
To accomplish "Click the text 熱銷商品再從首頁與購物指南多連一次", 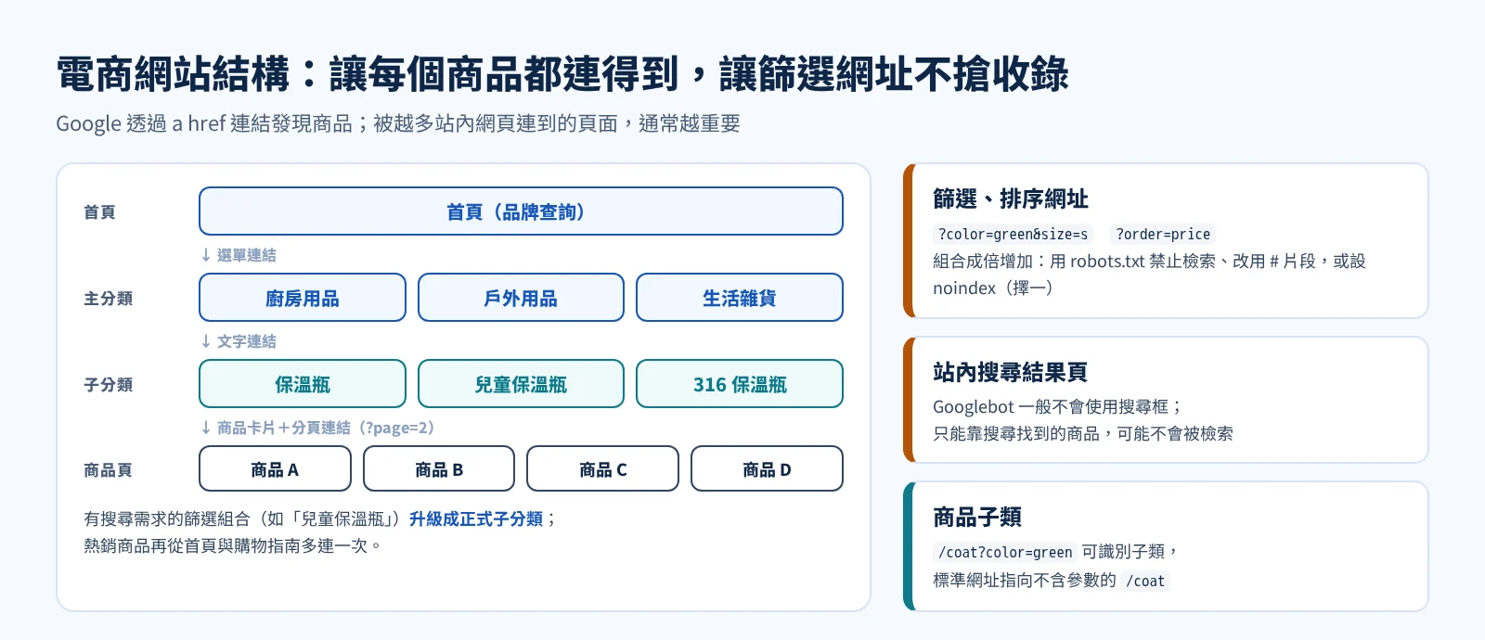I will pyautogui.click(x=232, y=545).
